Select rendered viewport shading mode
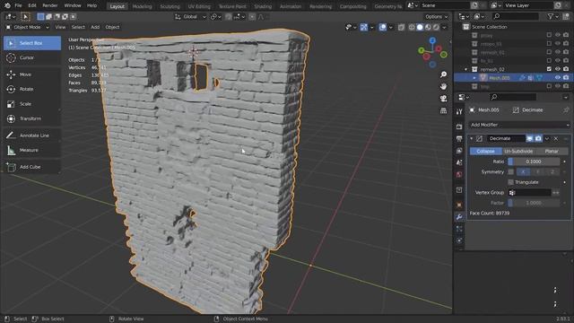The width and height of the screenshot is (574, 323). pyautogui.click(x=436, y=27)
